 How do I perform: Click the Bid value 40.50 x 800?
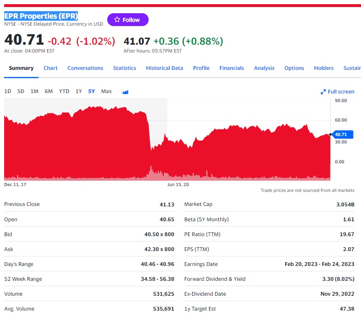(x=159, y=234)
